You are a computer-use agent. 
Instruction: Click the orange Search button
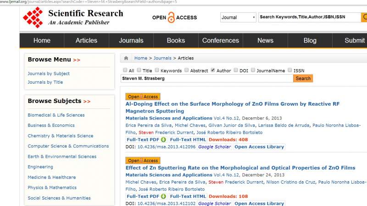tap(303, 78)
